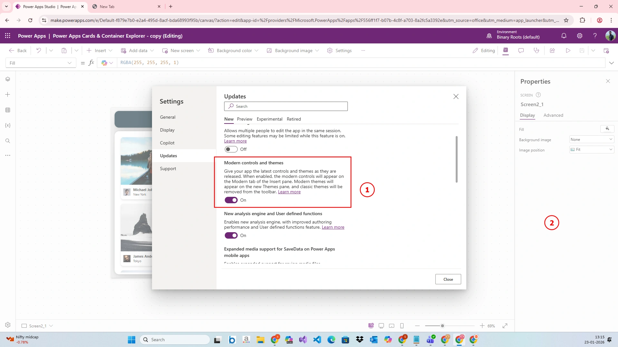This screenshot has width=618, height=347.
Task: Select the desktop device preview icon
Action: [381, 326]
